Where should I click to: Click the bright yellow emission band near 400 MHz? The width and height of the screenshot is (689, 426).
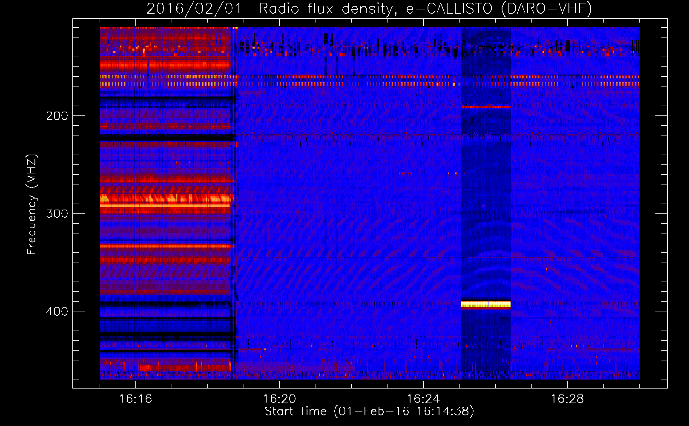[x=486, y=304]
